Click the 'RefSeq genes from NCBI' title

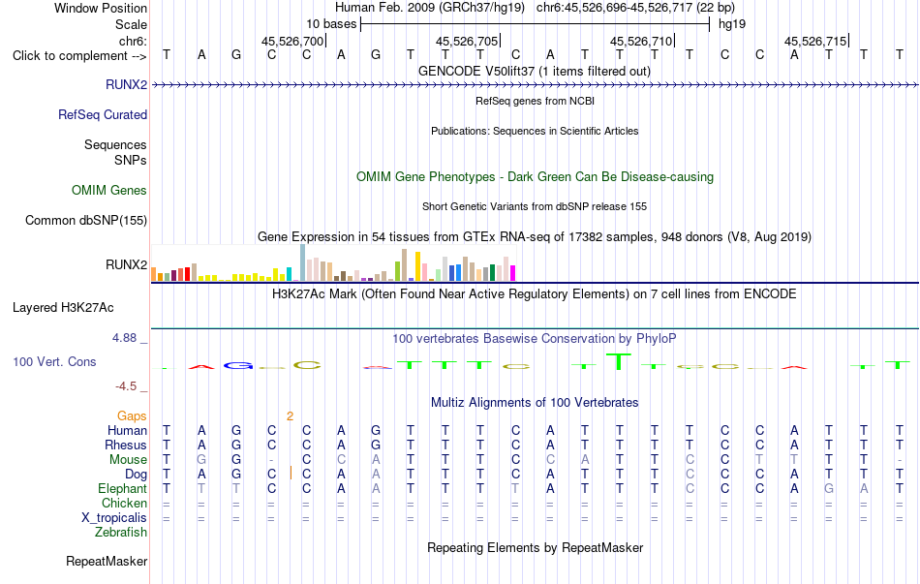pyautogui.click(x=535, y=101)
